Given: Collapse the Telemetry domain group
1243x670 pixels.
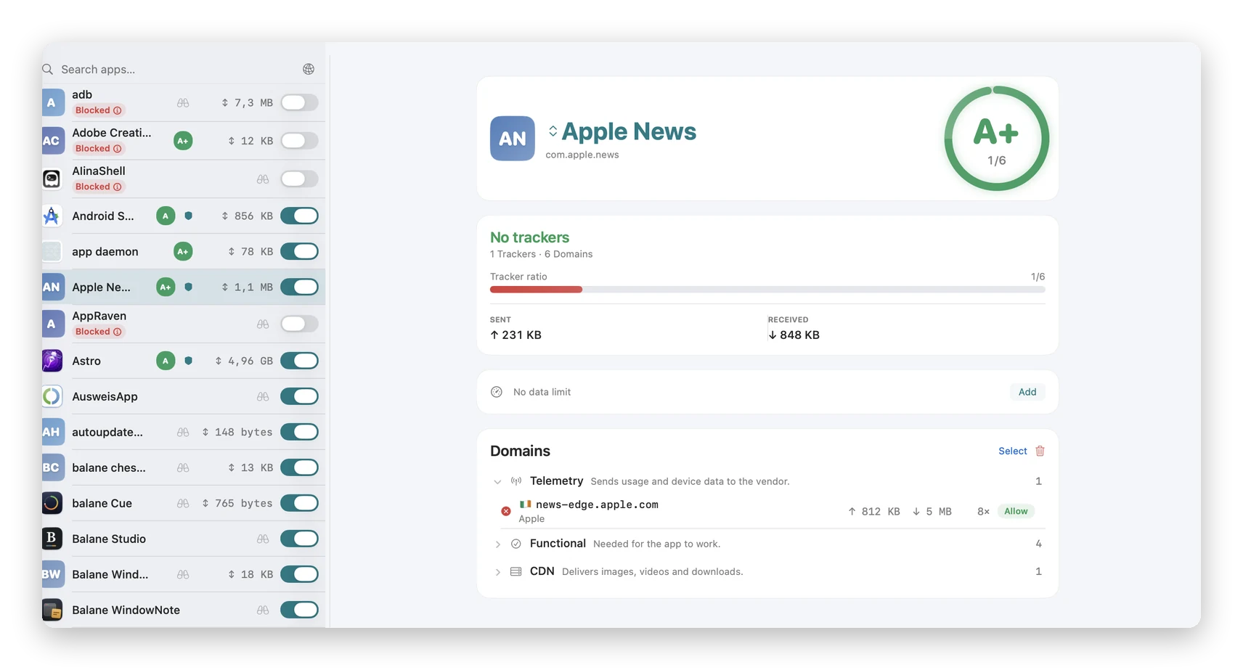Looking at the screenshot, I should point(497,481).
